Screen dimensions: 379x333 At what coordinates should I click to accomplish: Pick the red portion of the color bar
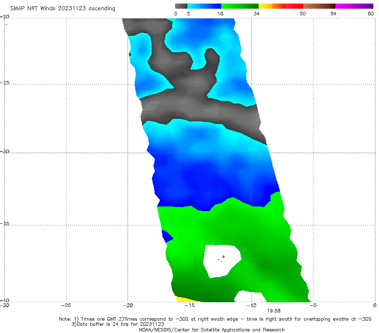(294, 6)
